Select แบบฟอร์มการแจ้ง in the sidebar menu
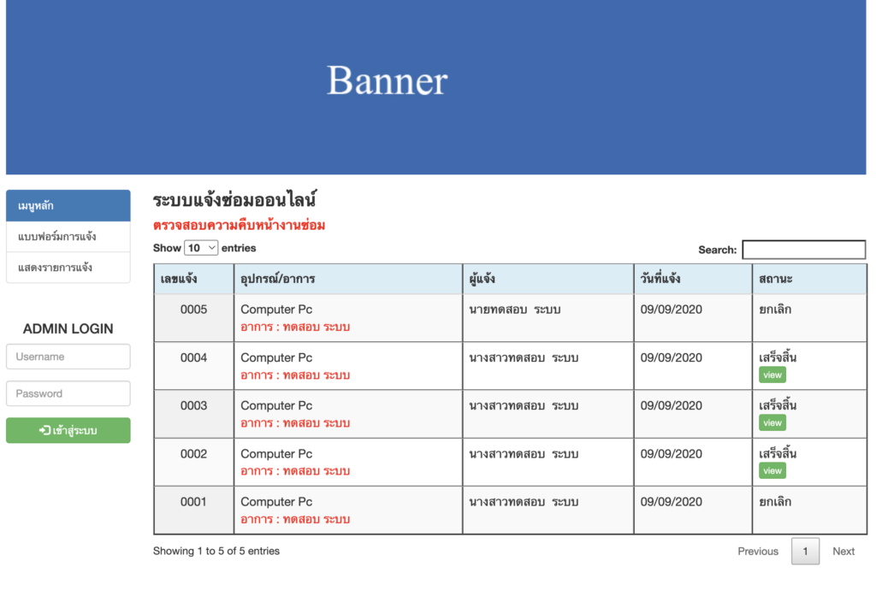This screenshot has height=590, width=876. point(68,236)
